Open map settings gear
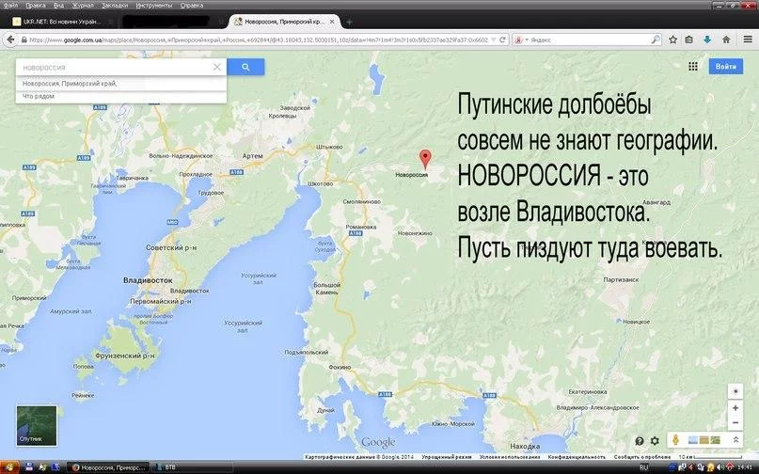The image size is (759, 474). pos(655,440)
